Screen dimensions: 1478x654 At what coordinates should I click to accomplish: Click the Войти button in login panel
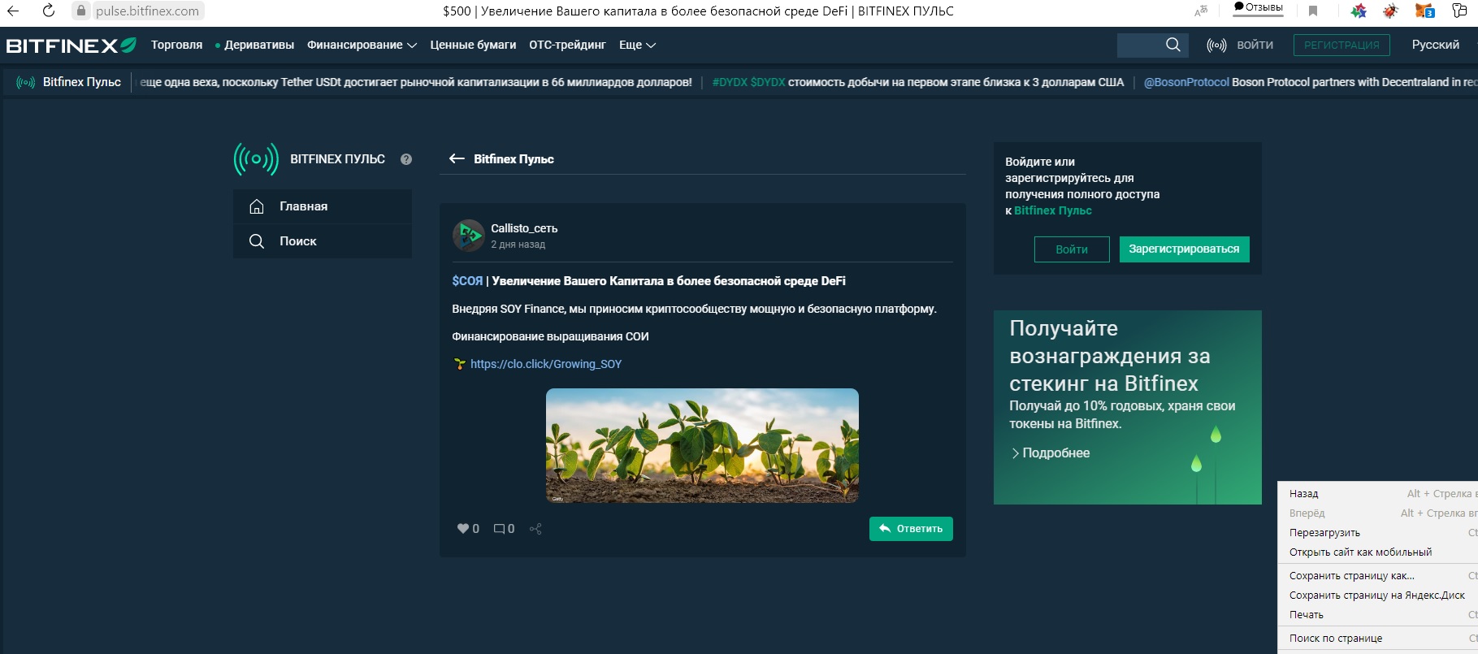[x=1072, y=249]
